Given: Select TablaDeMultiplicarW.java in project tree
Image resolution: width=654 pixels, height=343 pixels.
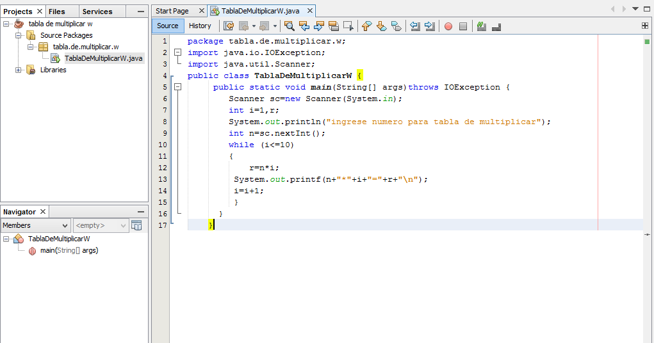Looking at the screenshot, I should click(103, 58).
